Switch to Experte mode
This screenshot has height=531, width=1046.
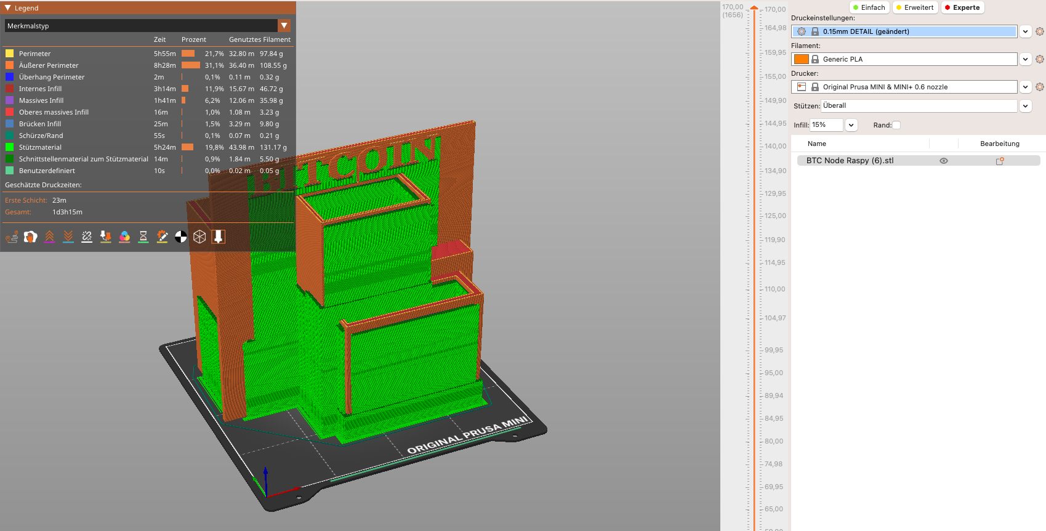click(962, 7)
